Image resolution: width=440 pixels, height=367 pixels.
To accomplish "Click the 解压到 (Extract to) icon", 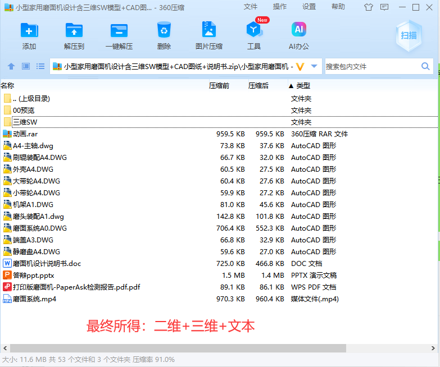I will click(x=74, y=30).
